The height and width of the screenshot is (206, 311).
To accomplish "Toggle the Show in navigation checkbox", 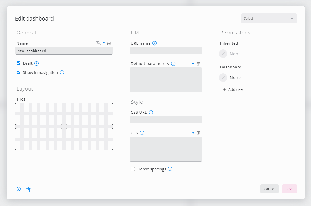I will click(x=19, y=72).
